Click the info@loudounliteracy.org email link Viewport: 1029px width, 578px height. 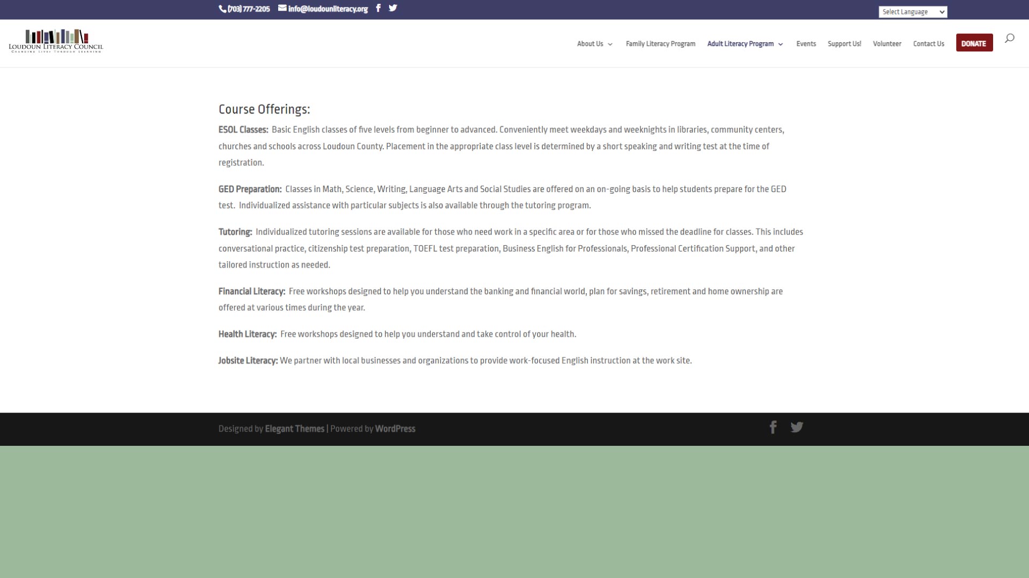coord(327,9)
